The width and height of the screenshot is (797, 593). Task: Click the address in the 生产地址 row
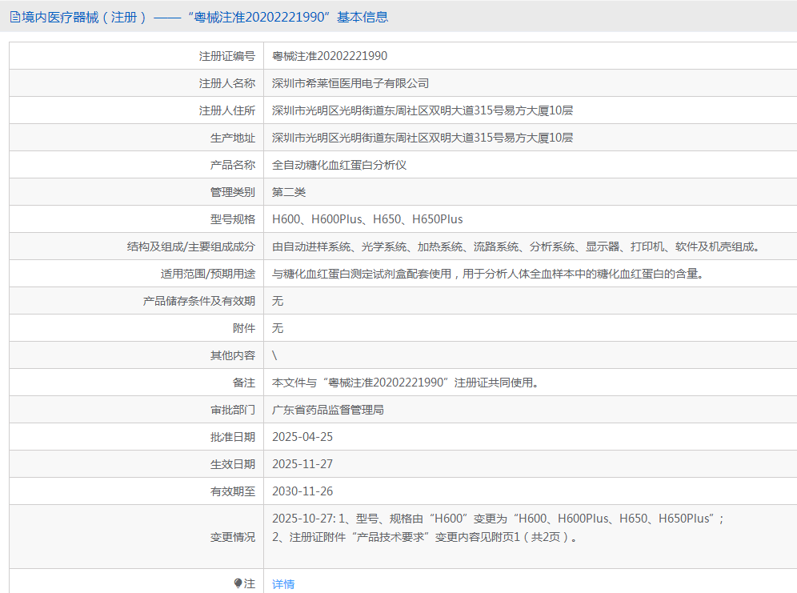click(x=423, y=138)
